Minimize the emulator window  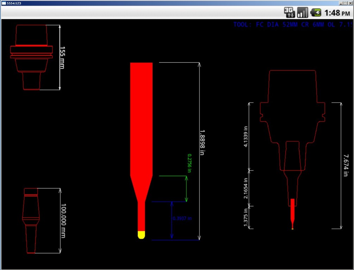(341, 3)
